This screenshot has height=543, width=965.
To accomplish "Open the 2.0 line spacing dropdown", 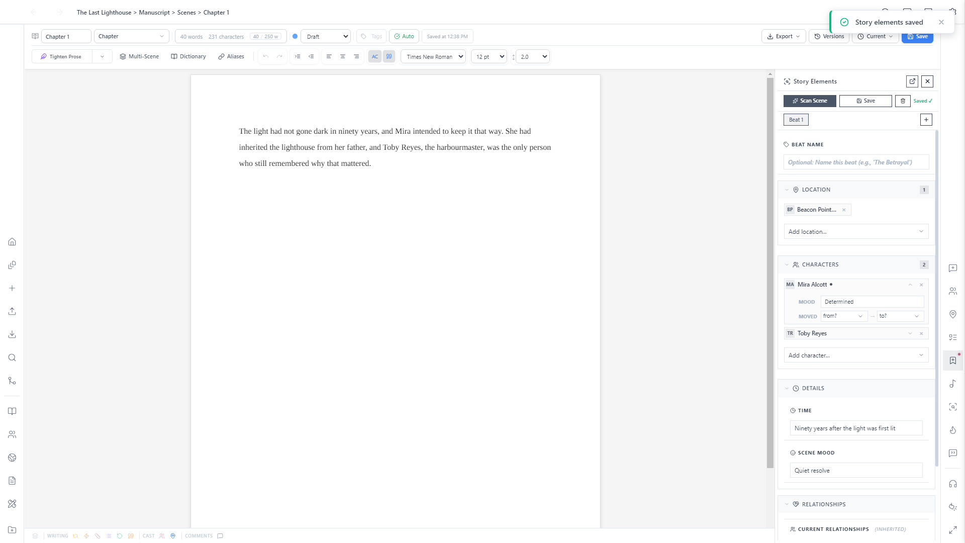I will [533, 56].
